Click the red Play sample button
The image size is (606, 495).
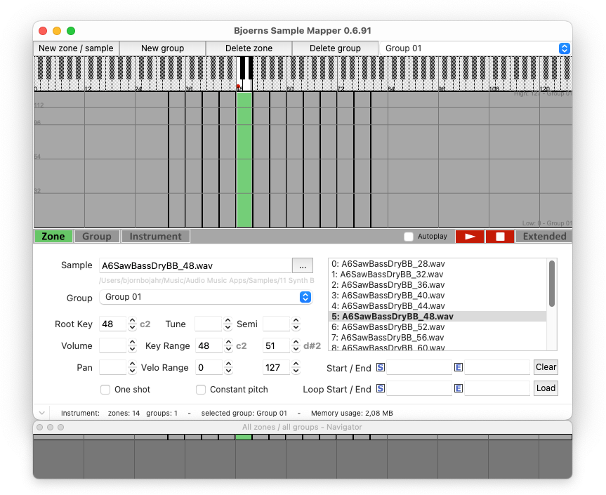[470, 237]
